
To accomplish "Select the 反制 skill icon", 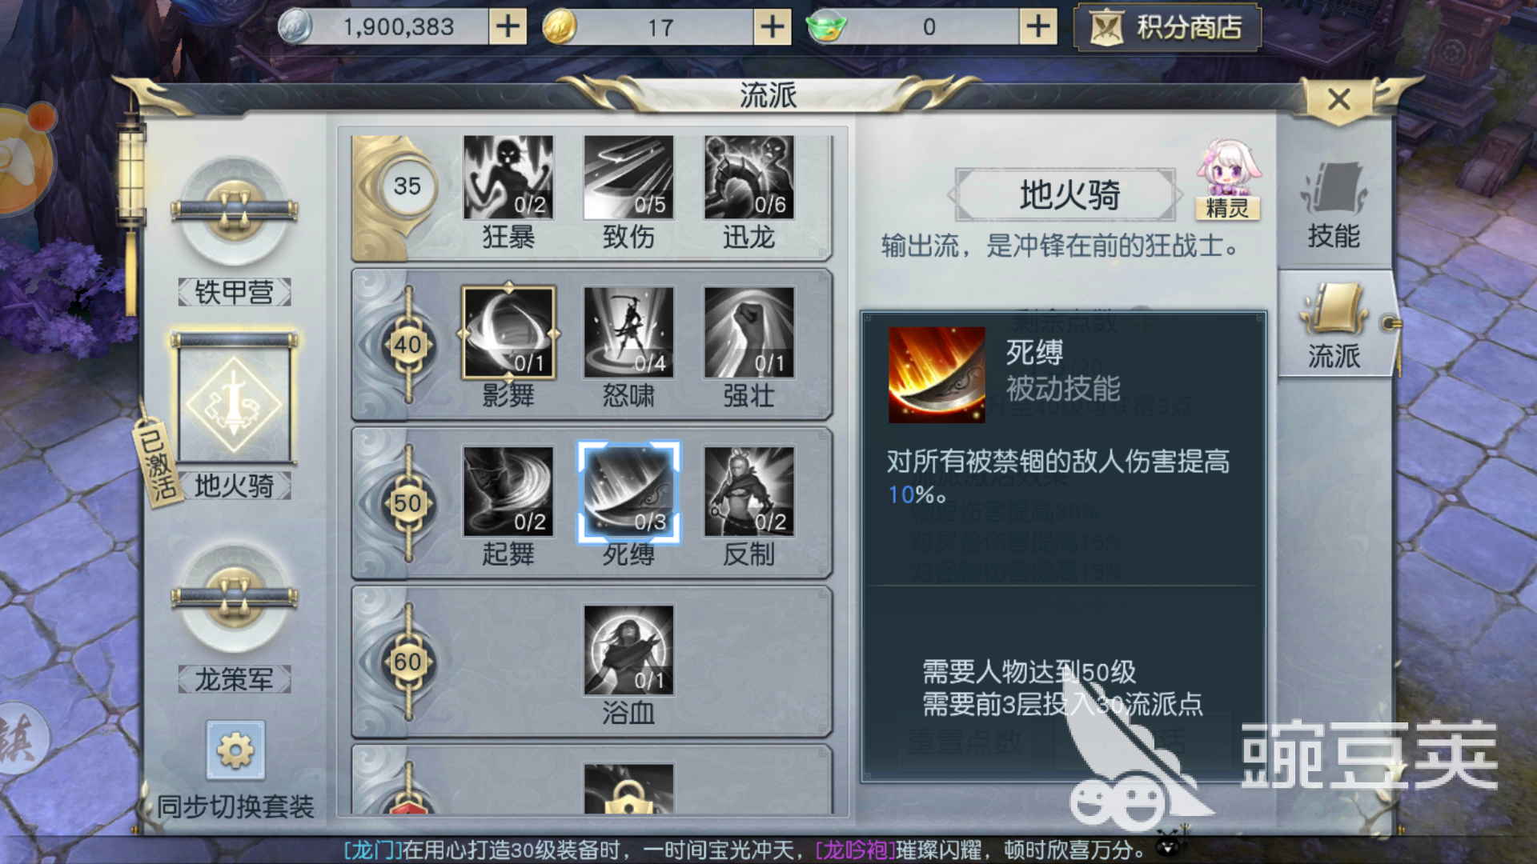I will (x=749, y=491).
